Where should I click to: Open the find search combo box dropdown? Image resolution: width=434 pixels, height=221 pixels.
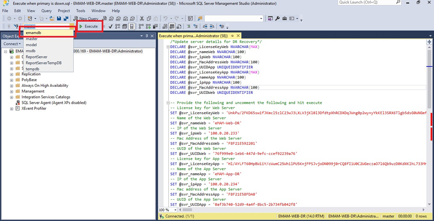(x=261, y=18)
